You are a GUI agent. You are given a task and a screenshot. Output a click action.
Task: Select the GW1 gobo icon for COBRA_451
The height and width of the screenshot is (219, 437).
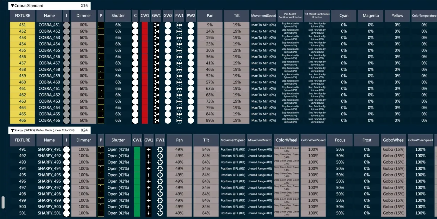tap(156, 25)
